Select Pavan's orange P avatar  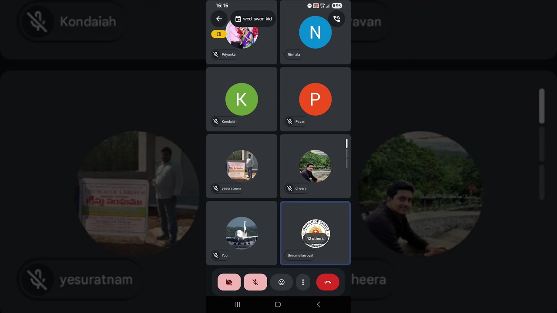tap(315, 99)
